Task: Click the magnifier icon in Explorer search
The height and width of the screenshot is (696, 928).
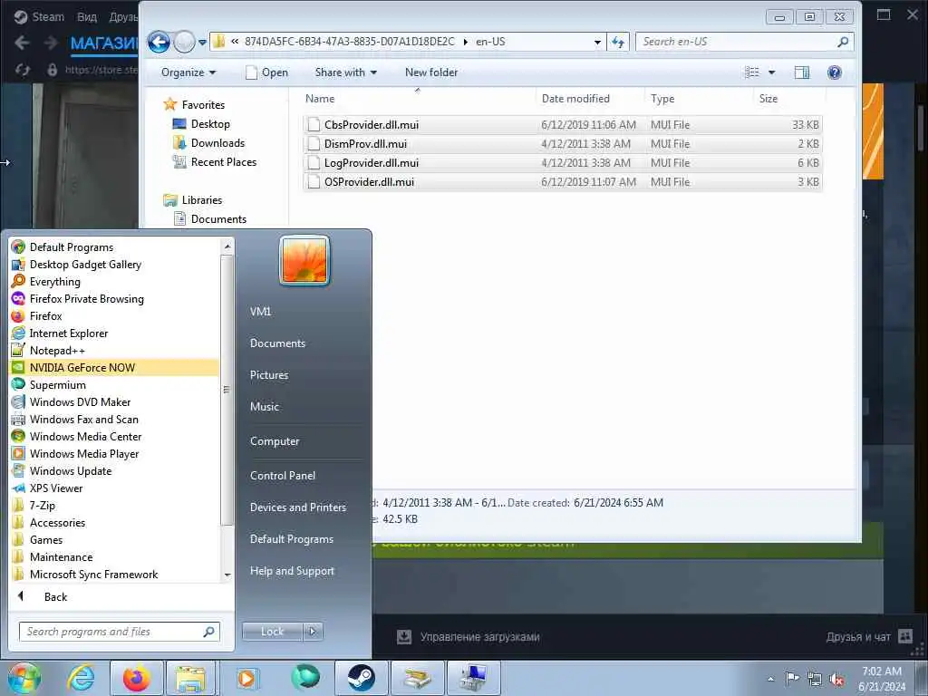Action: [x=843, y=42]
